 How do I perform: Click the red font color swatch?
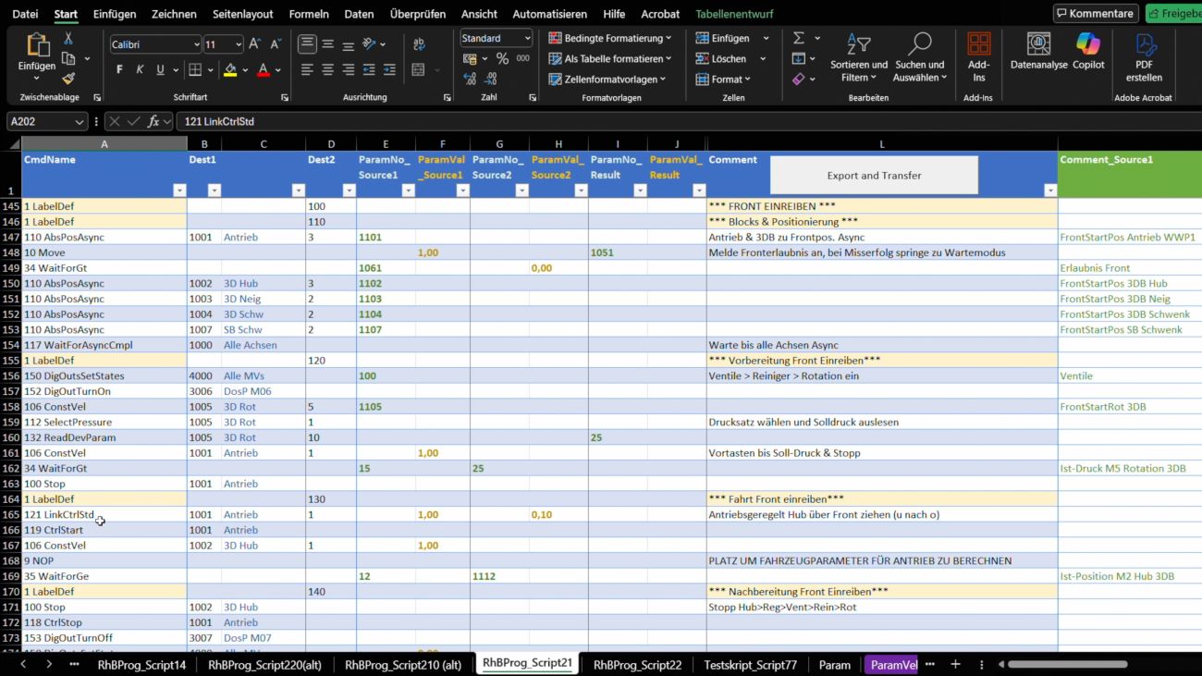(x=264, y=70)
